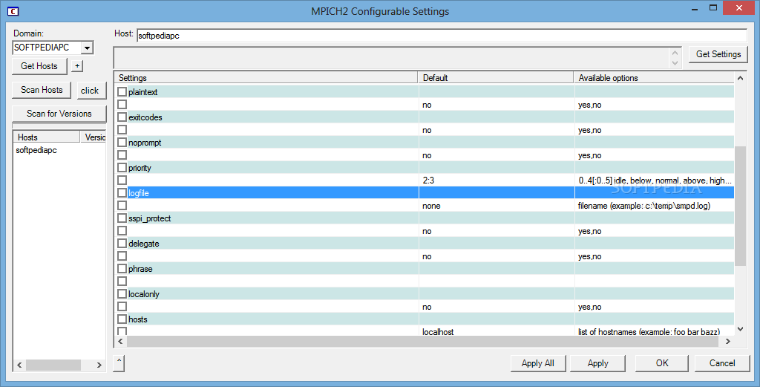The height and width of the screenshot is (387, 760).
Task: Click the Default column header
Action: coord(496,77)
